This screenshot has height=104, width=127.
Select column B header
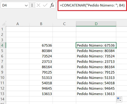coord(41,24)
